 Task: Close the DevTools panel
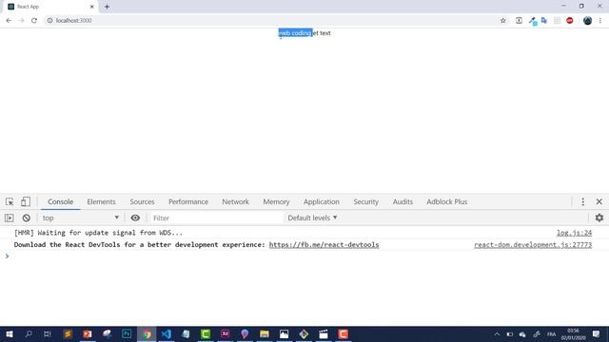pos(599,201)
